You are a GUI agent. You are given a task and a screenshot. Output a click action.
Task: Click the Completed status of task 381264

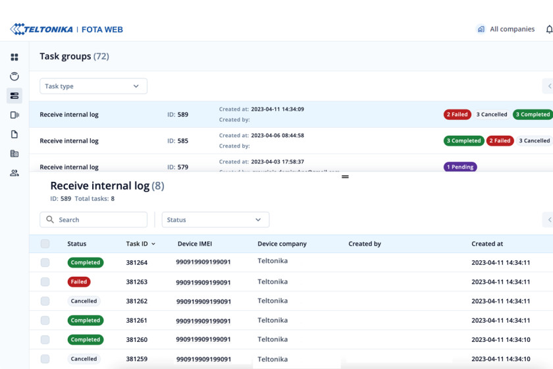point(86,262)
